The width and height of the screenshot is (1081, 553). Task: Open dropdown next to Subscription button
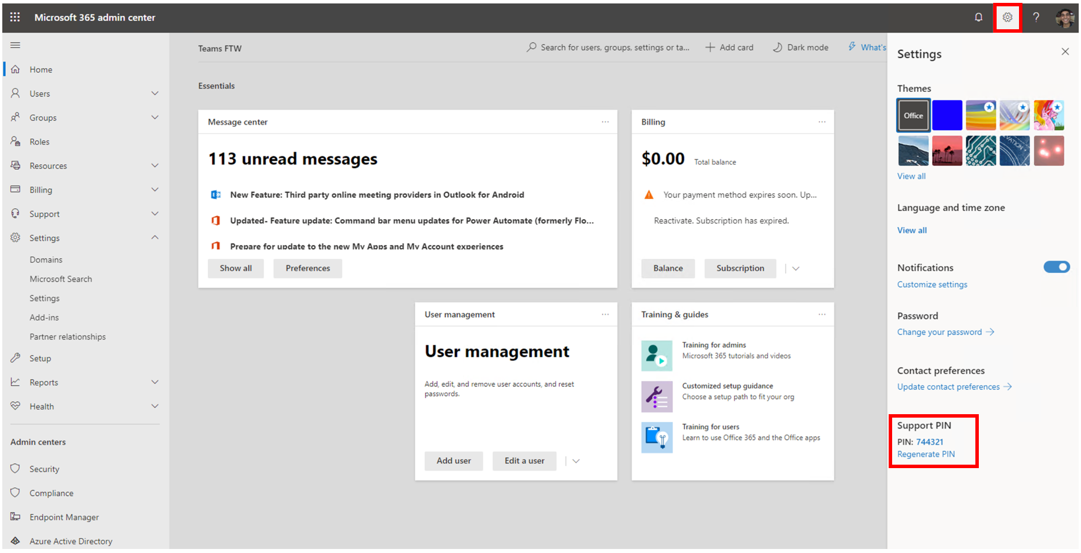[x=796, y=268]
